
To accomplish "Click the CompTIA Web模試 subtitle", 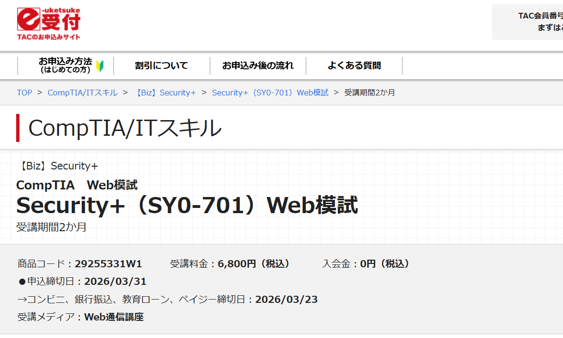I will [x=77, y=185].
